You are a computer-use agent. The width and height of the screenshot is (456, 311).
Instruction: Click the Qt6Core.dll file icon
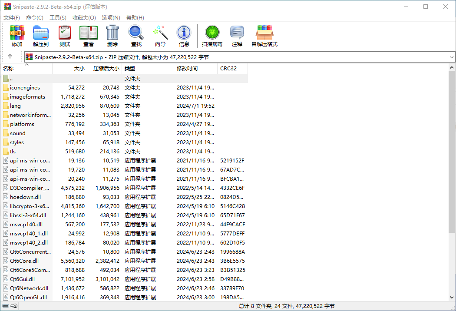pyautogui.click(x=6, y=261)
